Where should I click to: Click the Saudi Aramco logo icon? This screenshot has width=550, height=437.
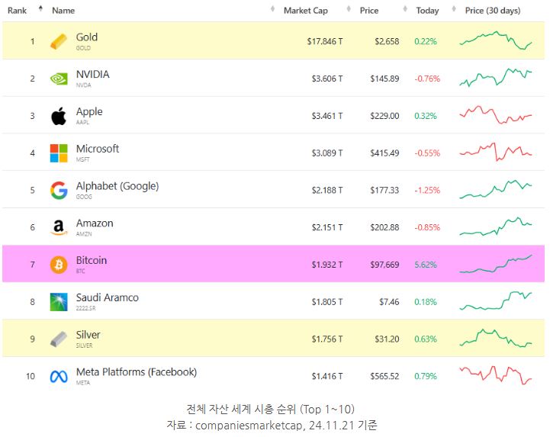(x=59, y=302)
